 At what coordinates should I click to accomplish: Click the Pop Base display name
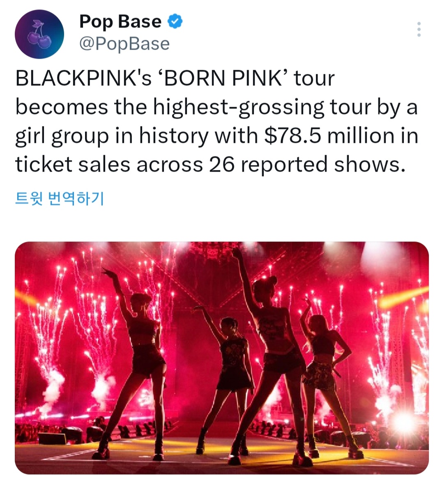click(120, 21)
